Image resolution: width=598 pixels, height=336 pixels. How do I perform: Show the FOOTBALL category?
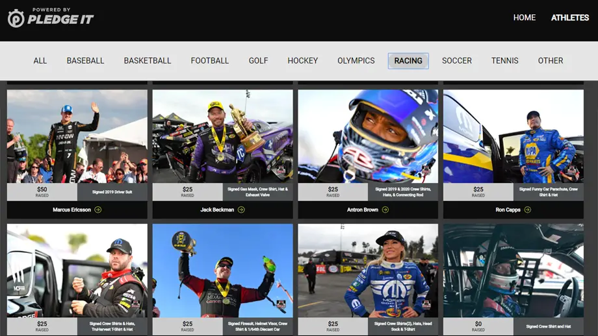209,61
